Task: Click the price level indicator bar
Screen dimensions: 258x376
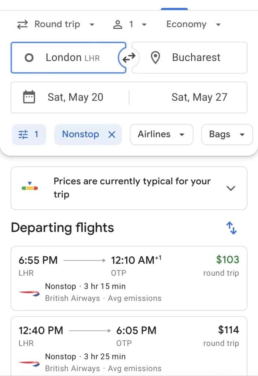Action: point(30,188)
